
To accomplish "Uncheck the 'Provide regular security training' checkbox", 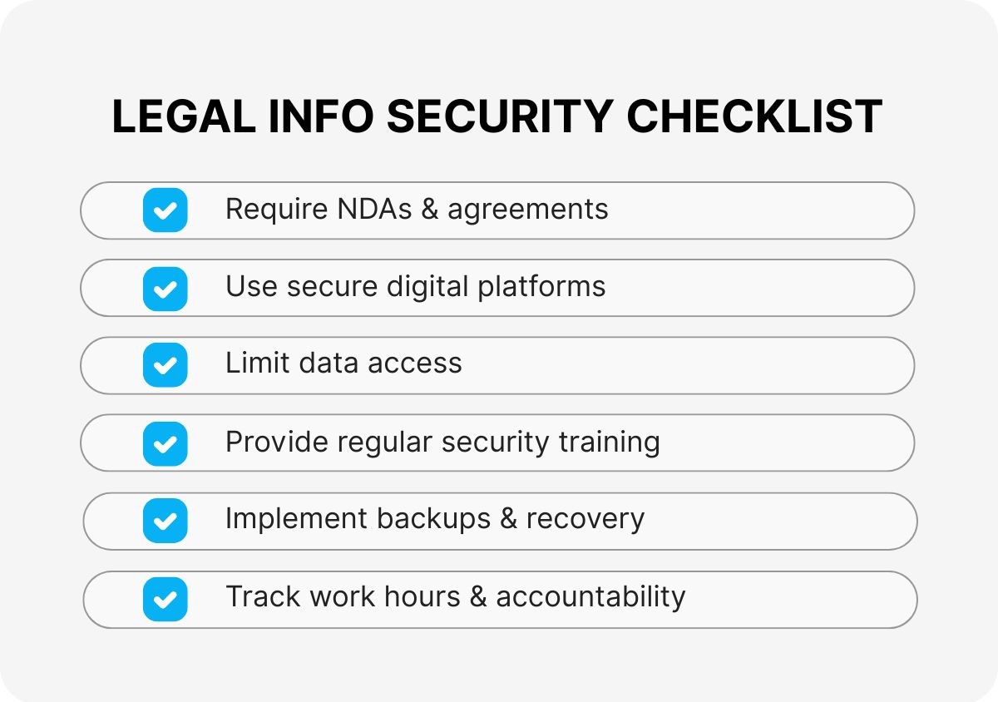I will pyautogui.click(x=165, y=443).
